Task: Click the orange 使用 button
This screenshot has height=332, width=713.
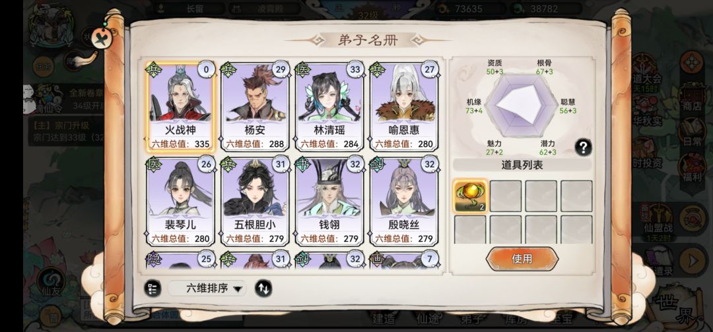Action: pos(522,259)
